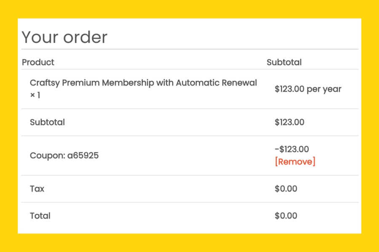
Task: Click the Subtotal row label
Action: (x=47, y=122)
